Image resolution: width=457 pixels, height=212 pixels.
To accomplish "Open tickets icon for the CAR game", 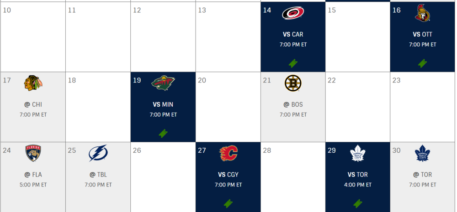I will [293, 63].
